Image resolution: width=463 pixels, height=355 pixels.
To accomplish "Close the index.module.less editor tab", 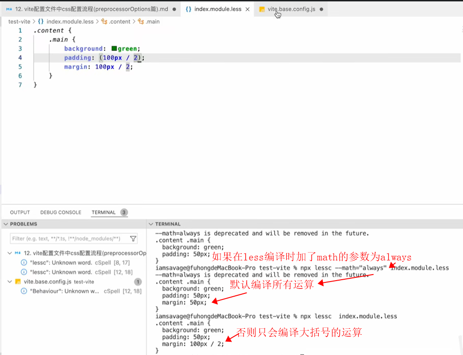I will click(x=248, y=9).
